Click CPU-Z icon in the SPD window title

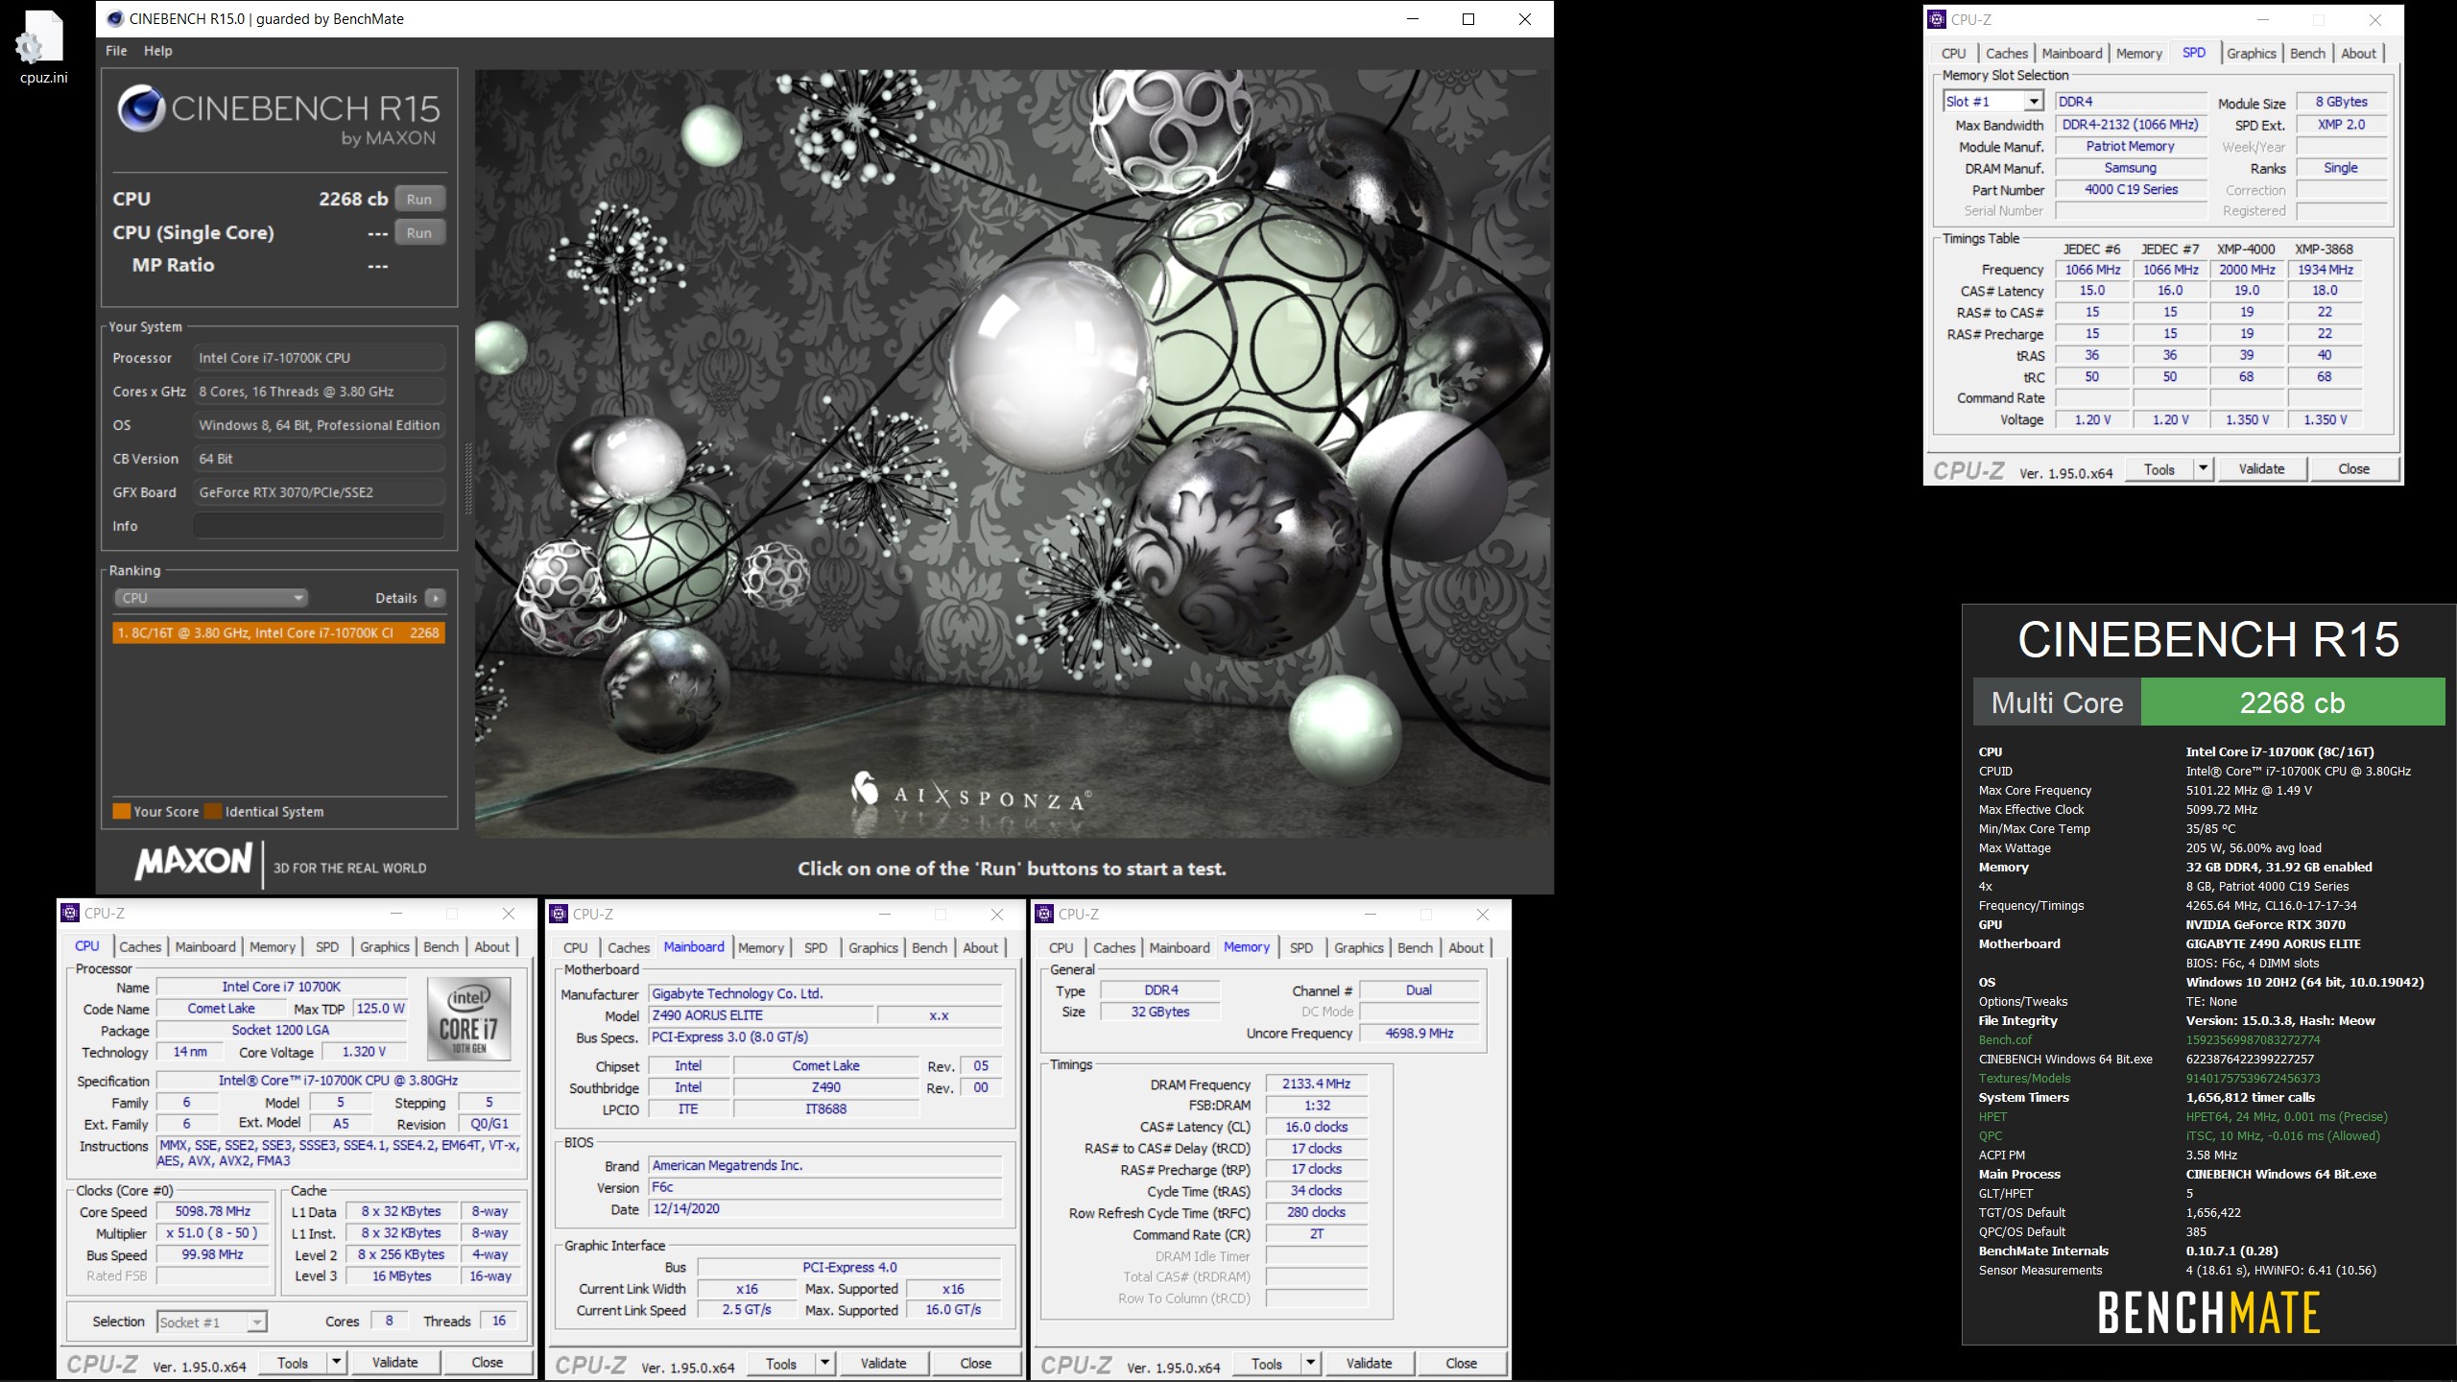[x=1937, y=18]
